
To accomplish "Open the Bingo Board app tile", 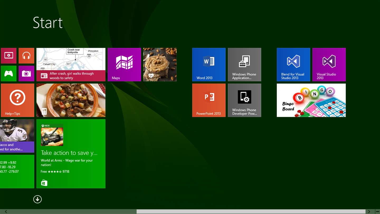I will click(311, 100).
